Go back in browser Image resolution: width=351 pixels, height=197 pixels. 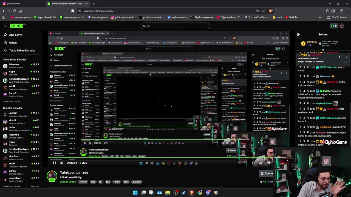click(4, 11)
